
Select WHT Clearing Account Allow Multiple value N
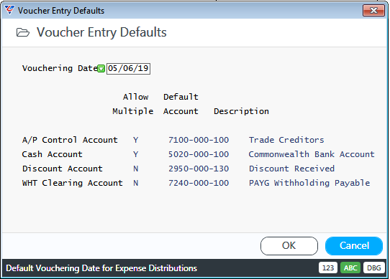pos(135,184)
